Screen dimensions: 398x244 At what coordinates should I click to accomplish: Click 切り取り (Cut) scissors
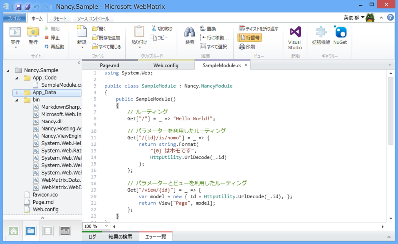click(162, 29)
